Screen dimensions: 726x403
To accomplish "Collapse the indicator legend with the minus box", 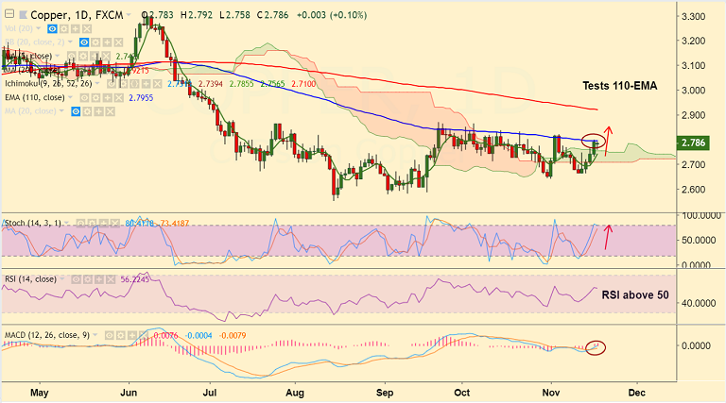I will coord(9,14).
